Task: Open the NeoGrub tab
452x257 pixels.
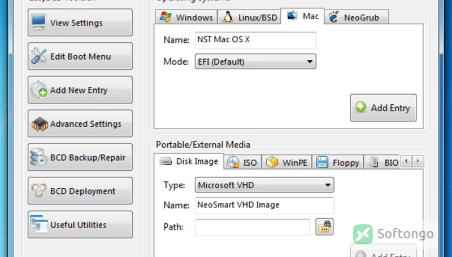Action: 357,17
